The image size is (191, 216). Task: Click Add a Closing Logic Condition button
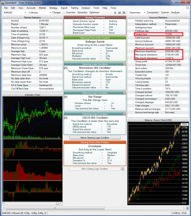pyautogui.click(x=95, y=169)
